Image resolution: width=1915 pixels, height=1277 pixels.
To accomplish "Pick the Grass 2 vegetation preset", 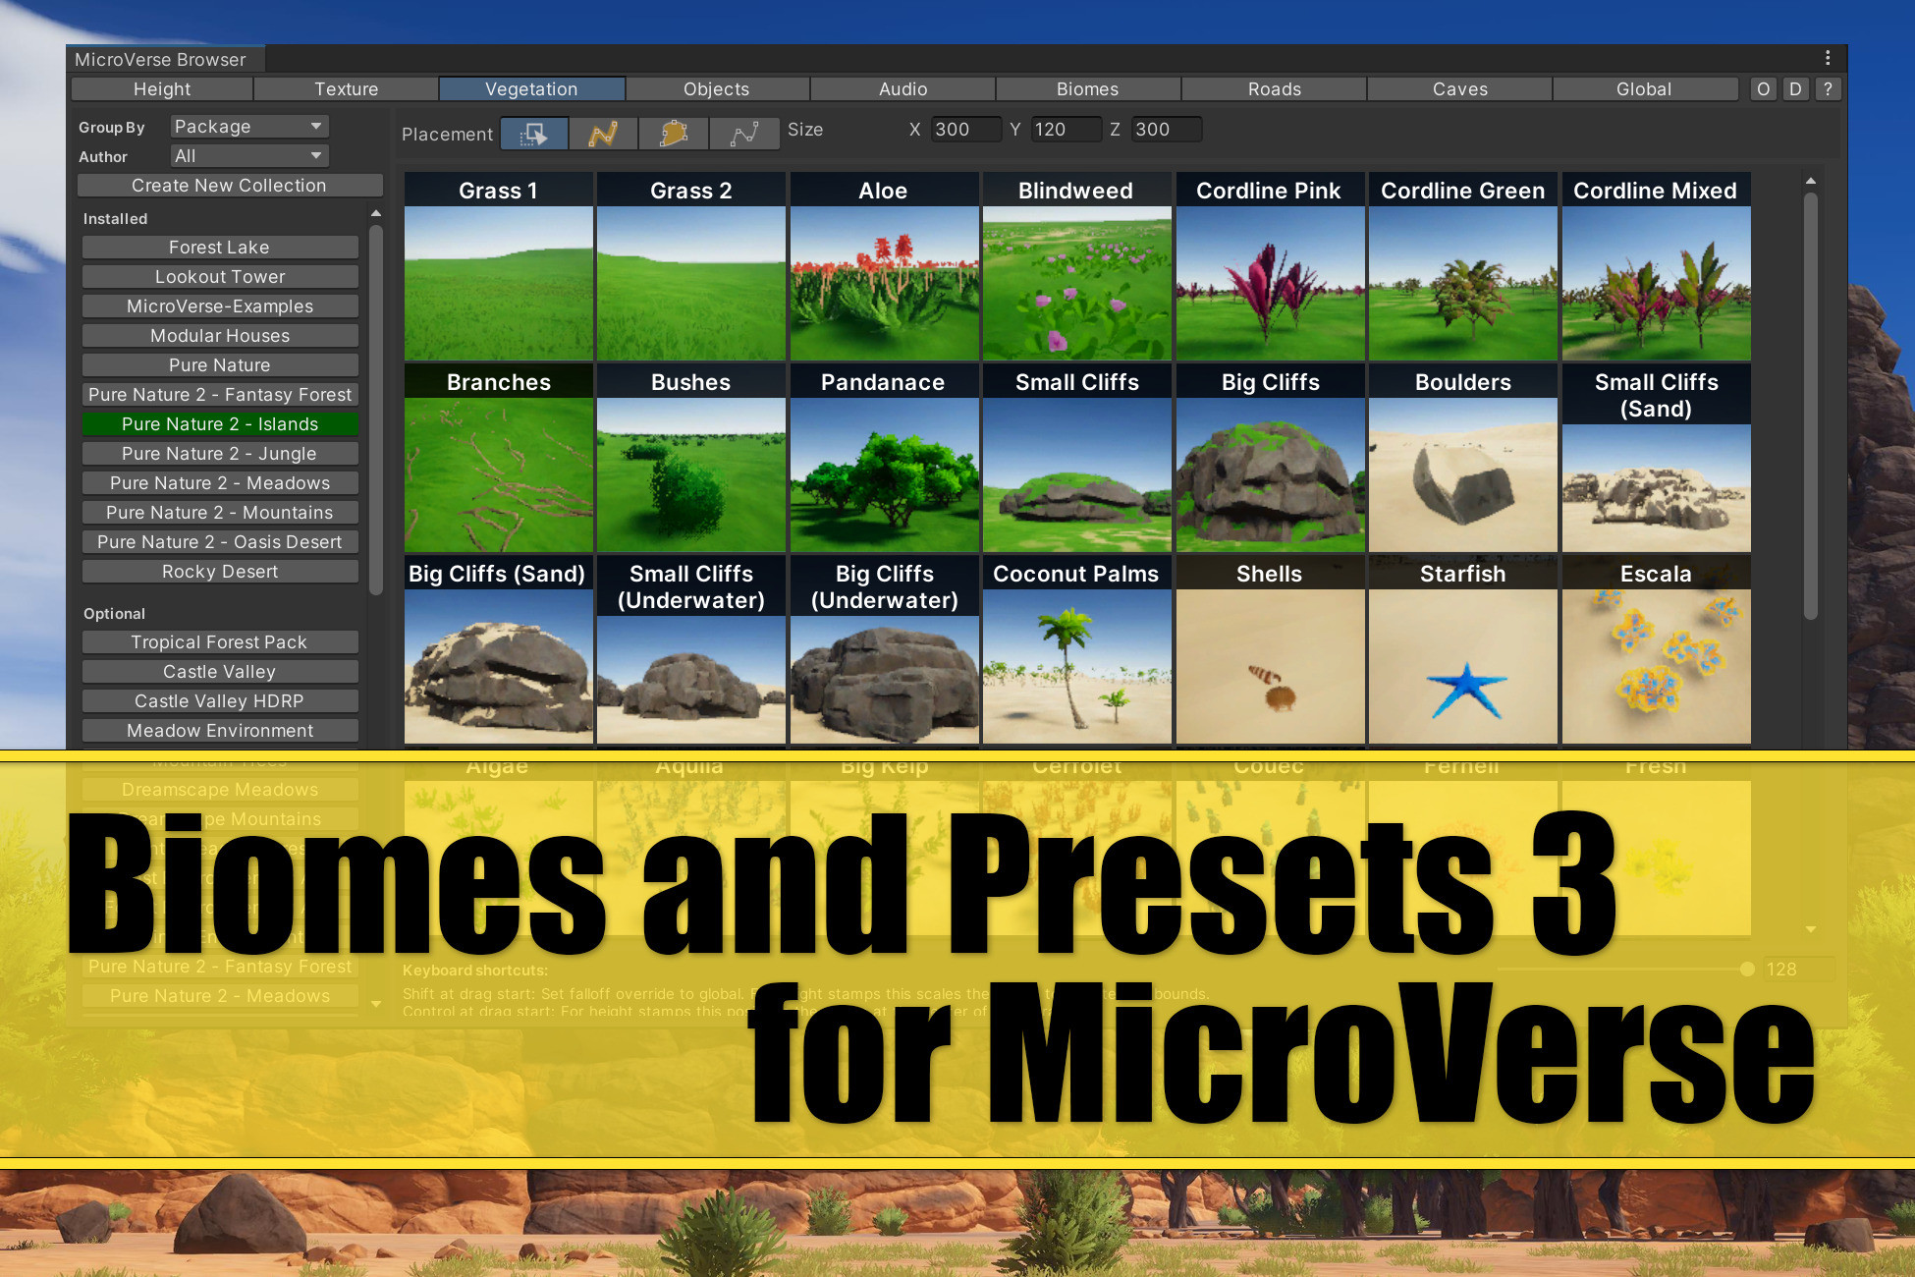I will coord(691,266).
